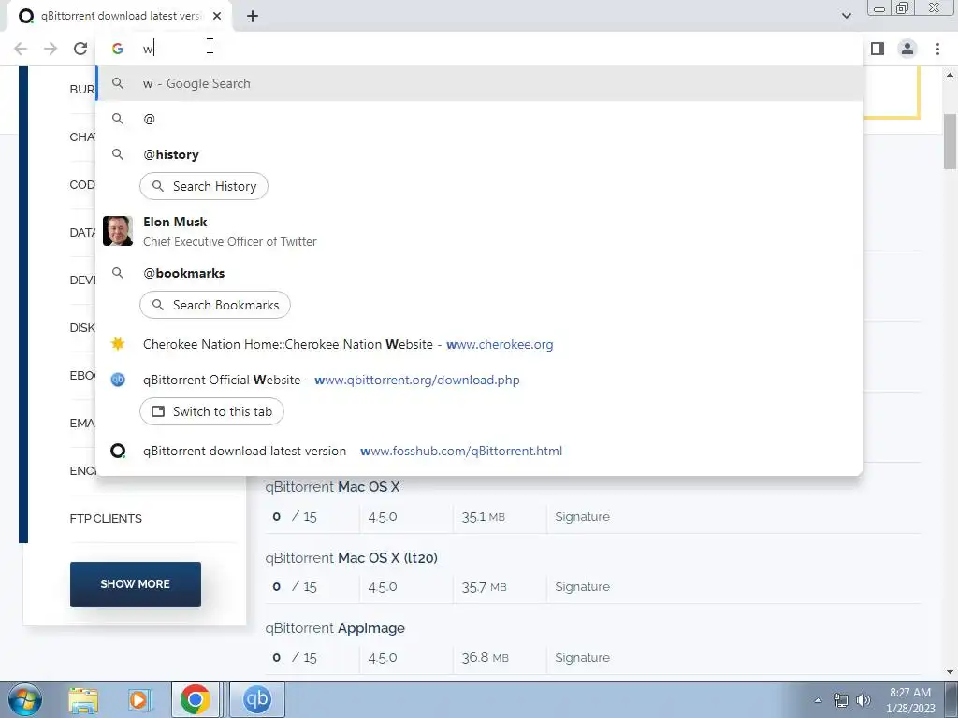Close the qBittorrent download tab
The width and height of the screenshot is (958, 718).
click(217, 16)
